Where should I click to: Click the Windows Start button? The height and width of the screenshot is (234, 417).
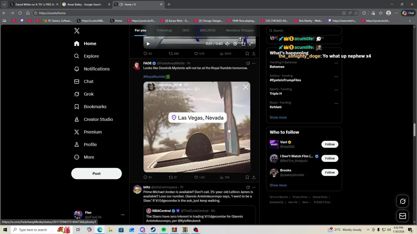[x=5, y=230]
